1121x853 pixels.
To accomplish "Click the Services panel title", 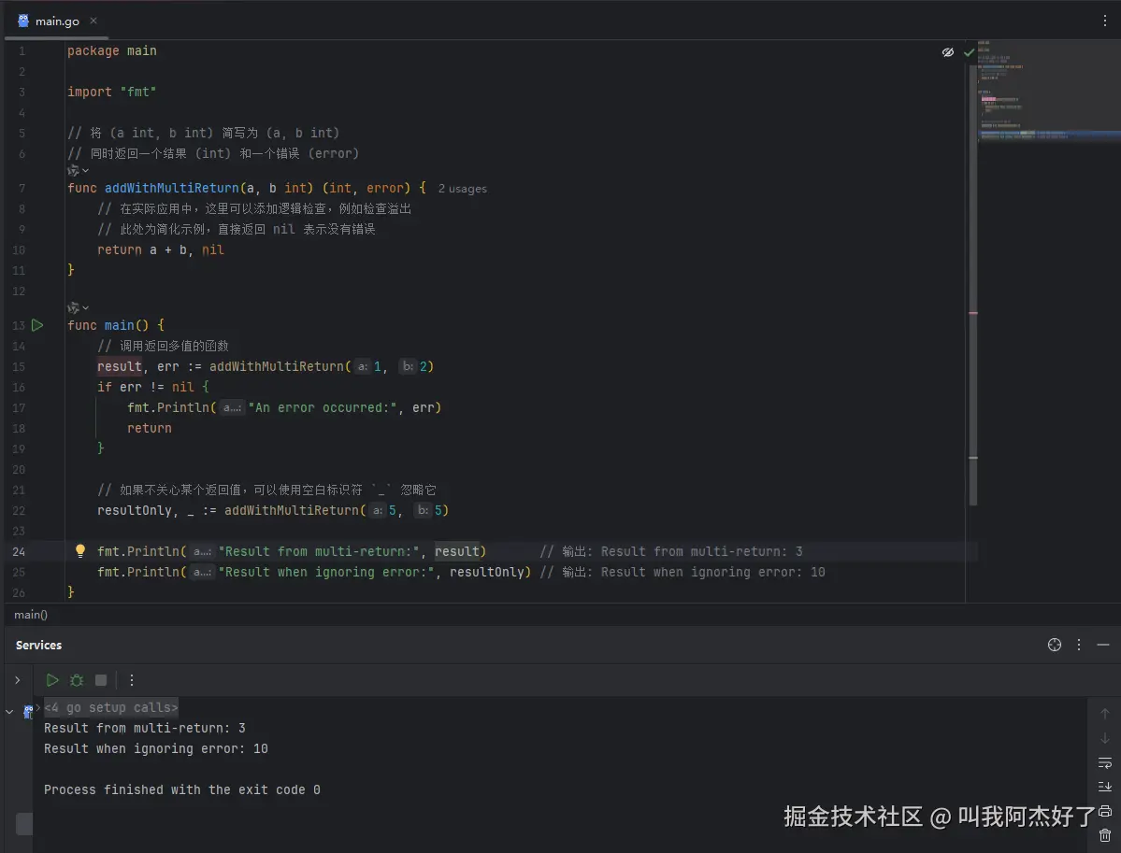I will (x=38, y=645).
